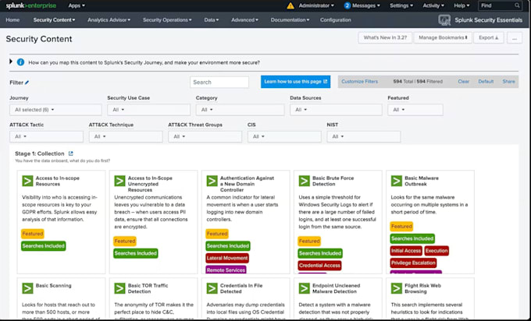Click the blue info circle icon
Image resolution: width=531 pixels, height=321 pixels.
click(x=20, y=62)
